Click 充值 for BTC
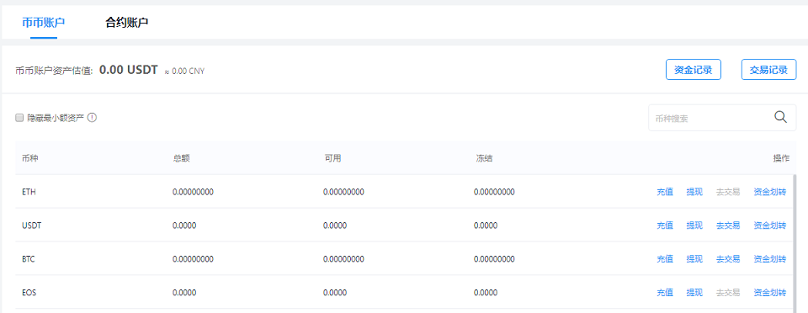Image resolution: width=808 pixels, height=313 pixels. tap(665, 259)
